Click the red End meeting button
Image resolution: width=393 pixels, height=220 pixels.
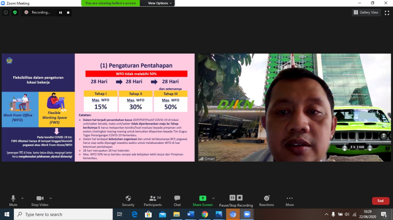point(380,201)
